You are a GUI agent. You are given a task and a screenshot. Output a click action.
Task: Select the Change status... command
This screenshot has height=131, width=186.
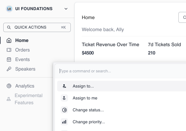88,110
